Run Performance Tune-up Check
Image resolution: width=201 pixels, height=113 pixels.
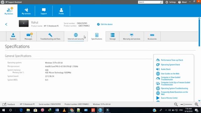172,60
